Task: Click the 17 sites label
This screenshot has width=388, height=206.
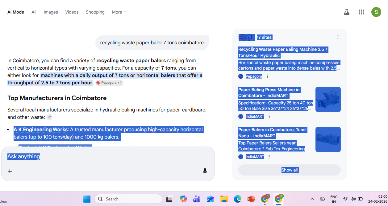Action: tap(265, 37)
